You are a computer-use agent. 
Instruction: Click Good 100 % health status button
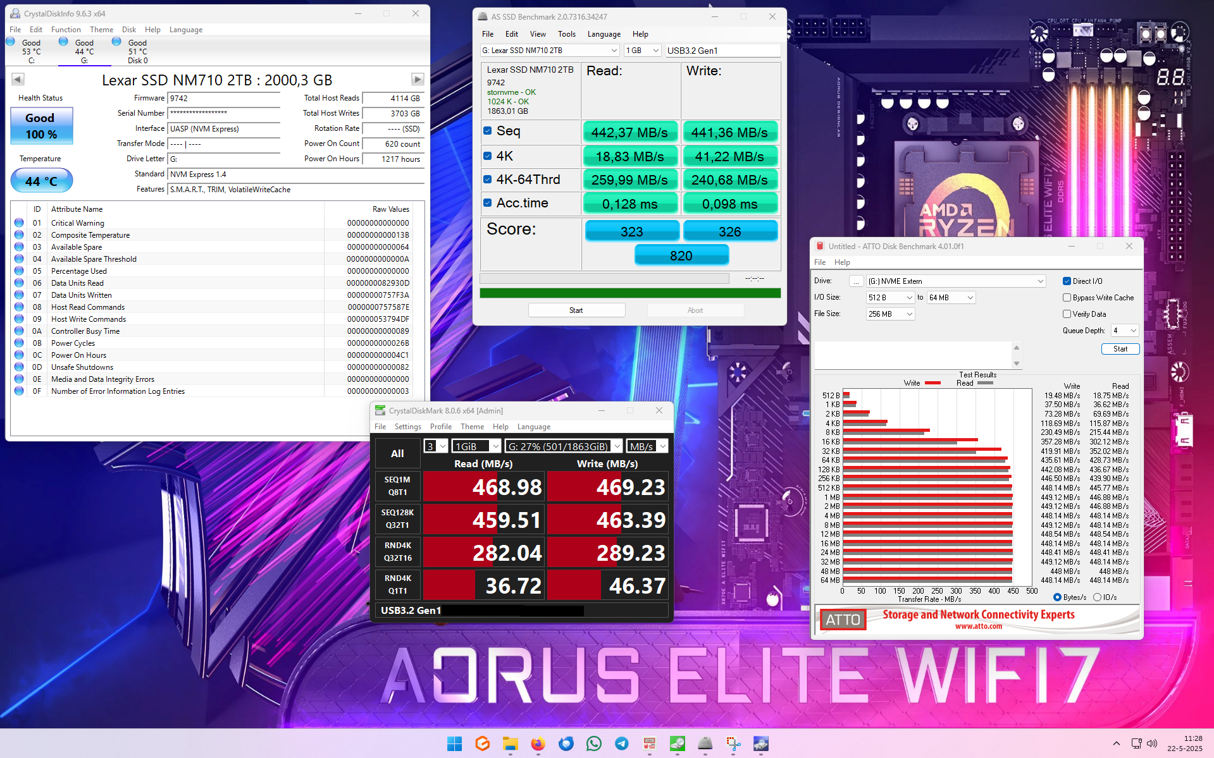click(41, 126)
